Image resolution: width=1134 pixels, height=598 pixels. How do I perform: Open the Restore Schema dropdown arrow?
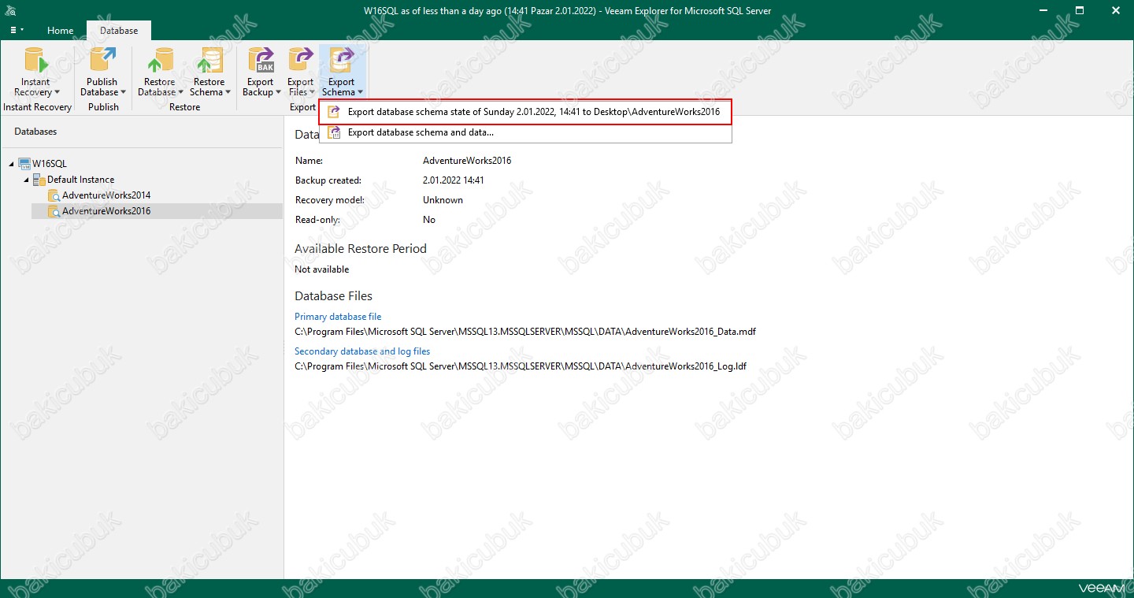pos(228,93)
